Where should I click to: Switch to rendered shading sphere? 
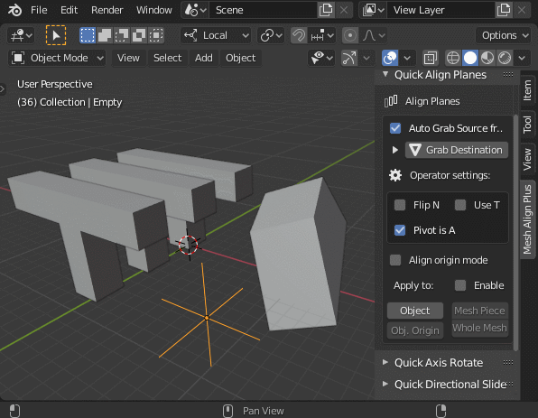click(x=505, y=58)
